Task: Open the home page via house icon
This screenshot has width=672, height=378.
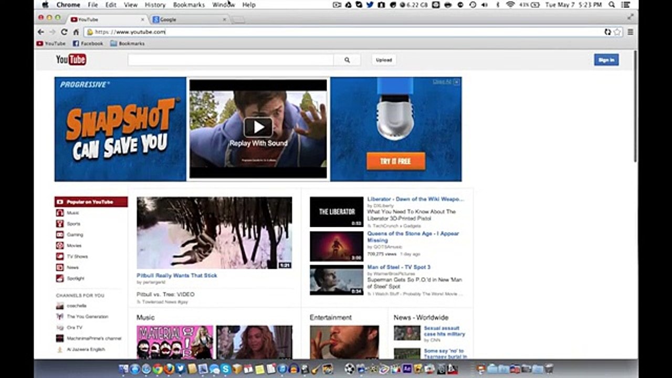Action: coord(76,32)
